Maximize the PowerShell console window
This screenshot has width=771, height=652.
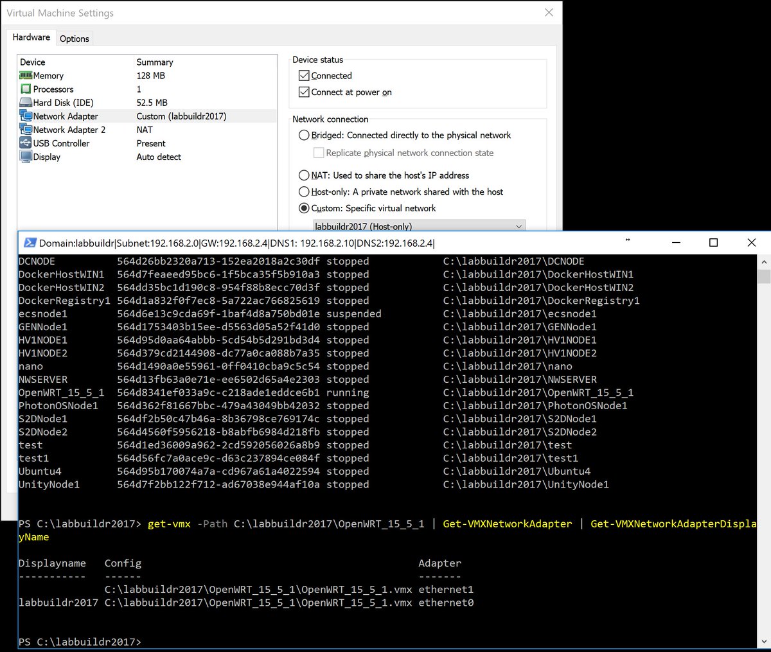[713, 243]
